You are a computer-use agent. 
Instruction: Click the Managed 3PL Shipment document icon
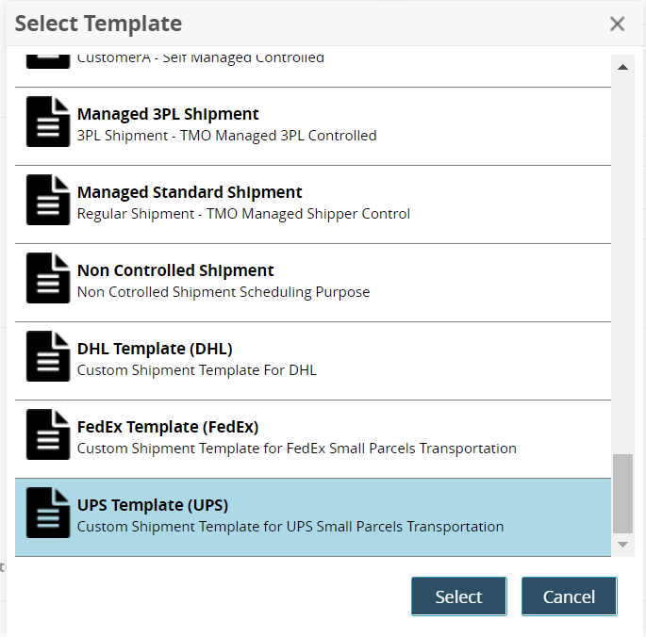click(x=48, y=122)
